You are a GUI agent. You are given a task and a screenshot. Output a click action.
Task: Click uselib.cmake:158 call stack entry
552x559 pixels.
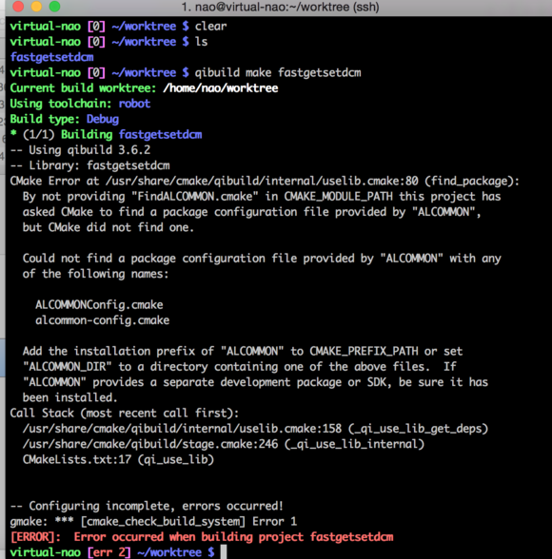255,429
